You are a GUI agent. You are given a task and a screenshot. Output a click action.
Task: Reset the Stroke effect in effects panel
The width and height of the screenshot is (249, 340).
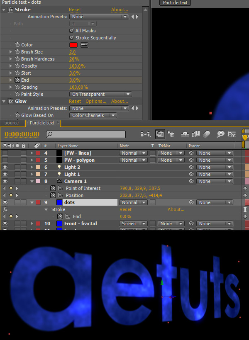click(x=75, y=10)
